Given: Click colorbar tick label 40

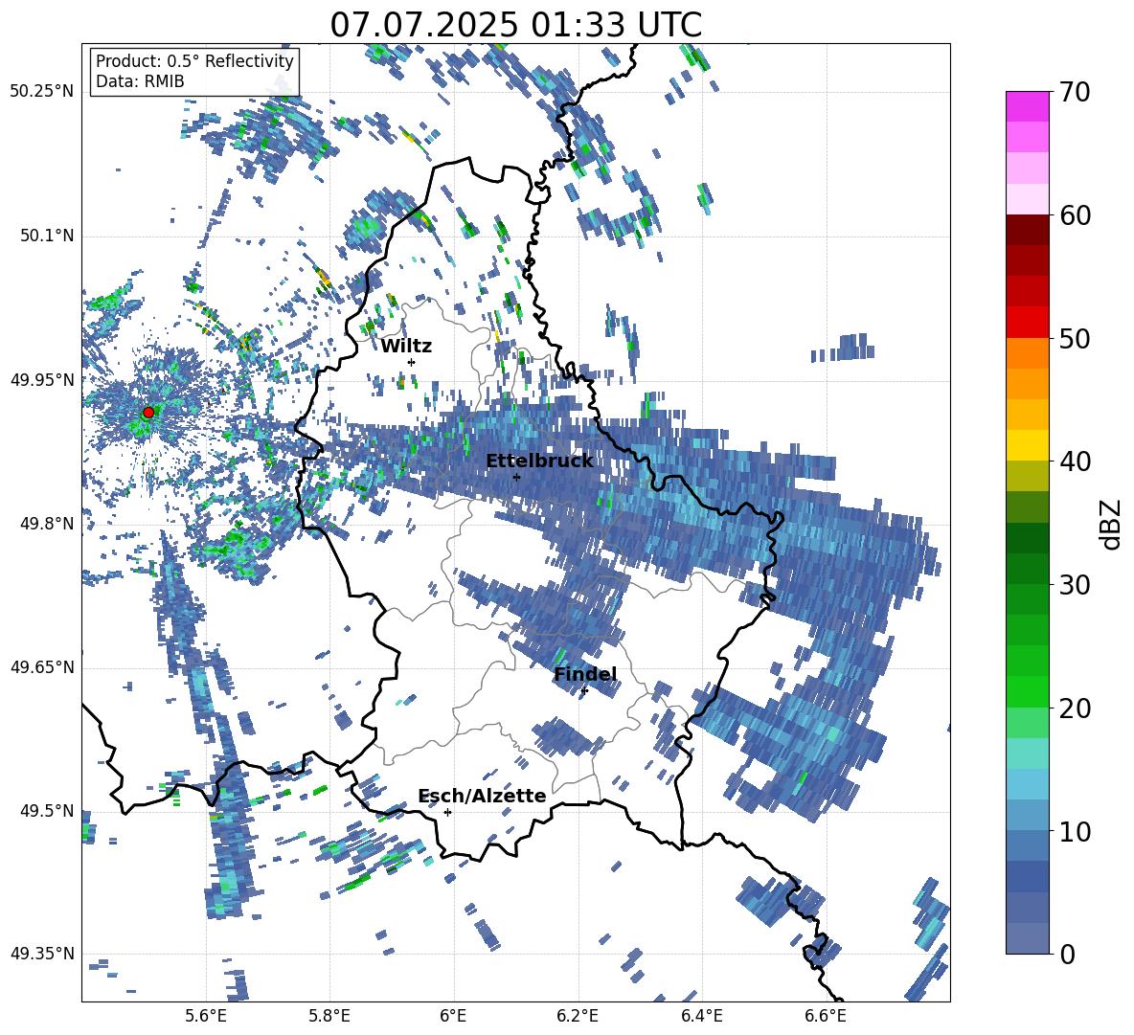Looking at the screenshot, I should tap(1075, 461).
